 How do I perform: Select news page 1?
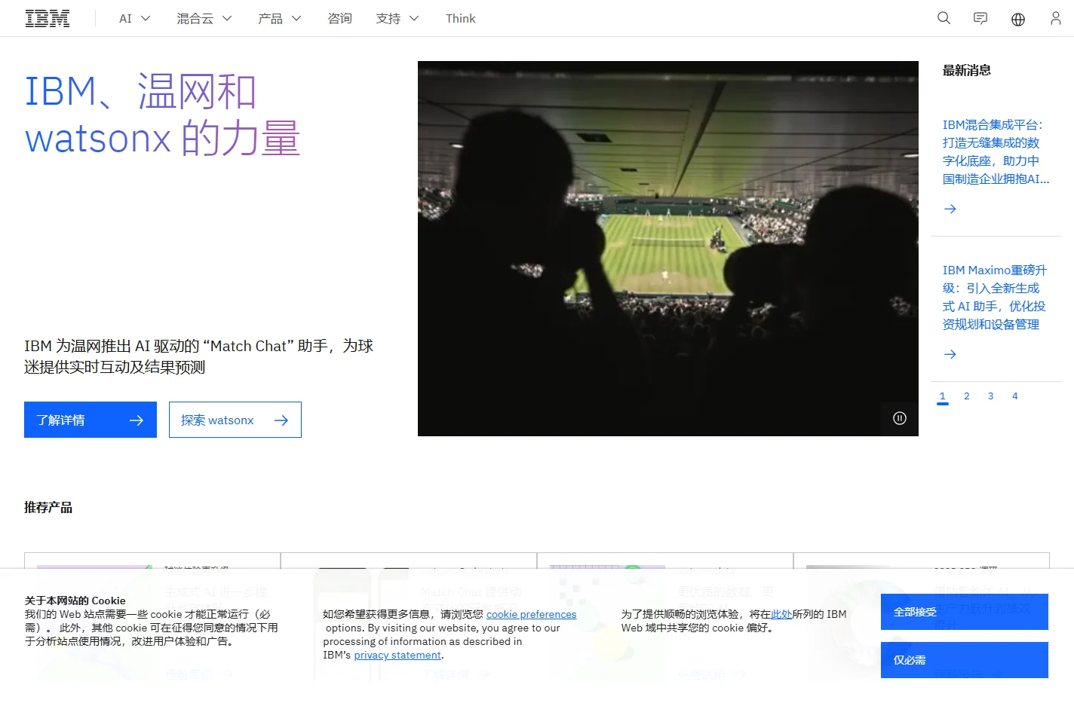click(943, 396)
